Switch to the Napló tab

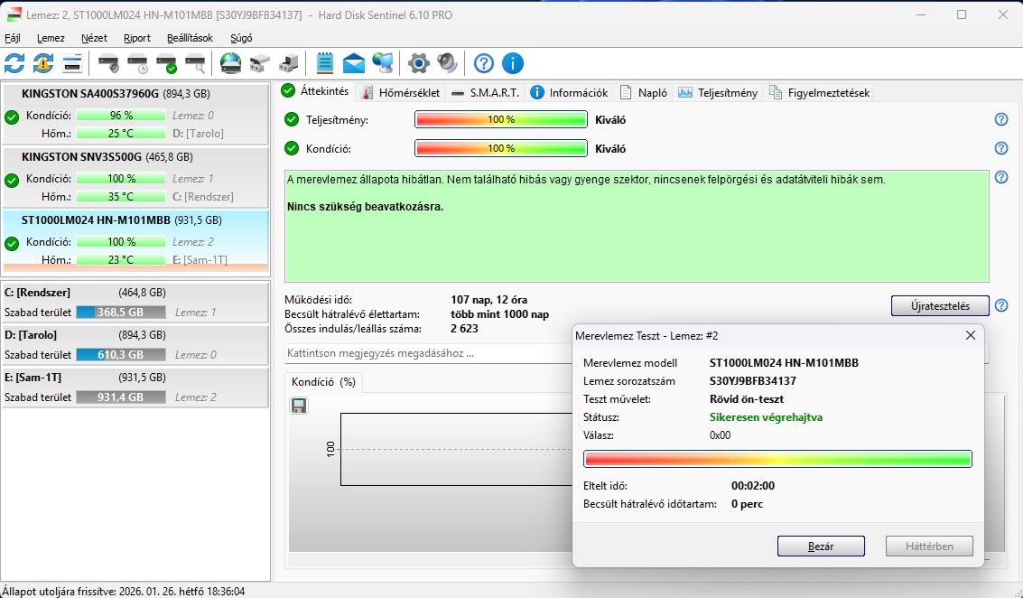pos(644,93)
